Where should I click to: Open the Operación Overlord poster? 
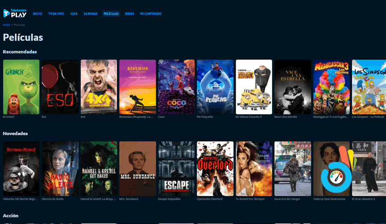pos(215,169)
